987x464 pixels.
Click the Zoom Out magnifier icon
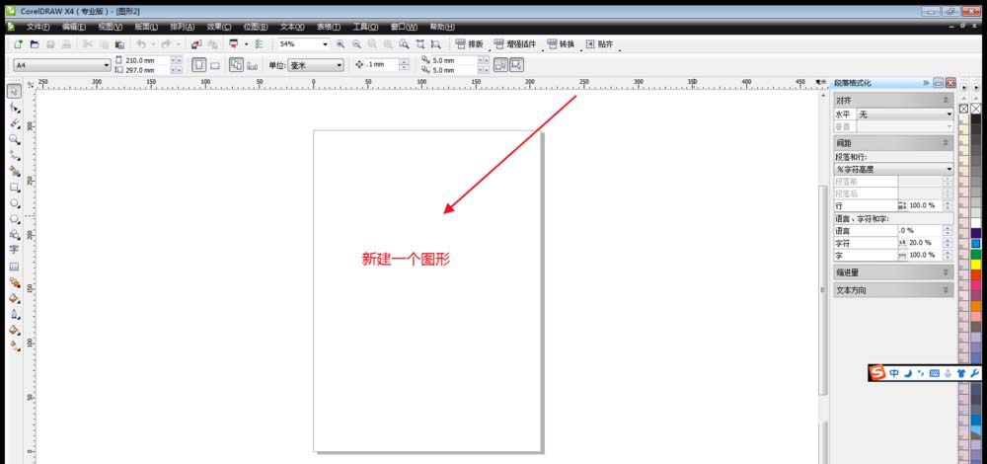356,44
